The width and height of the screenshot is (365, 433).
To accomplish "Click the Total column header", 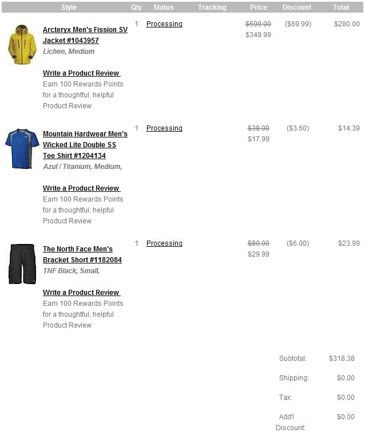I will click(x=341, y=7).
